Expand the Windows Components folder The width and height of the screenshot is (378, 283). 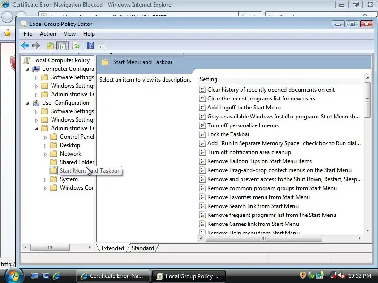click(45, 188)
